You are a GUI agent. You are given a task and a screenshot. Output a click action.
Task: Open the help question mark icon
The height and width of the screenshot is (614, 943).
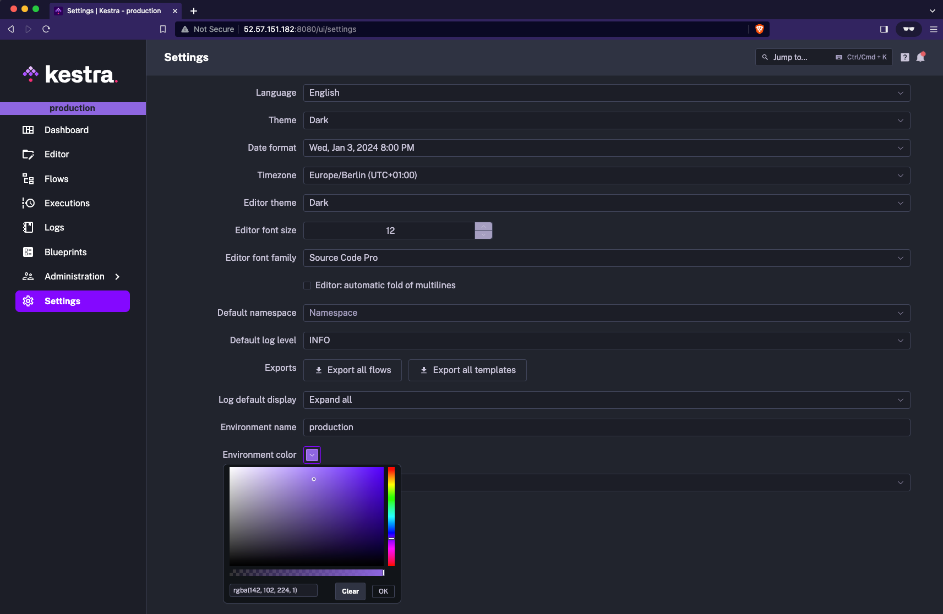pos(904,57)
